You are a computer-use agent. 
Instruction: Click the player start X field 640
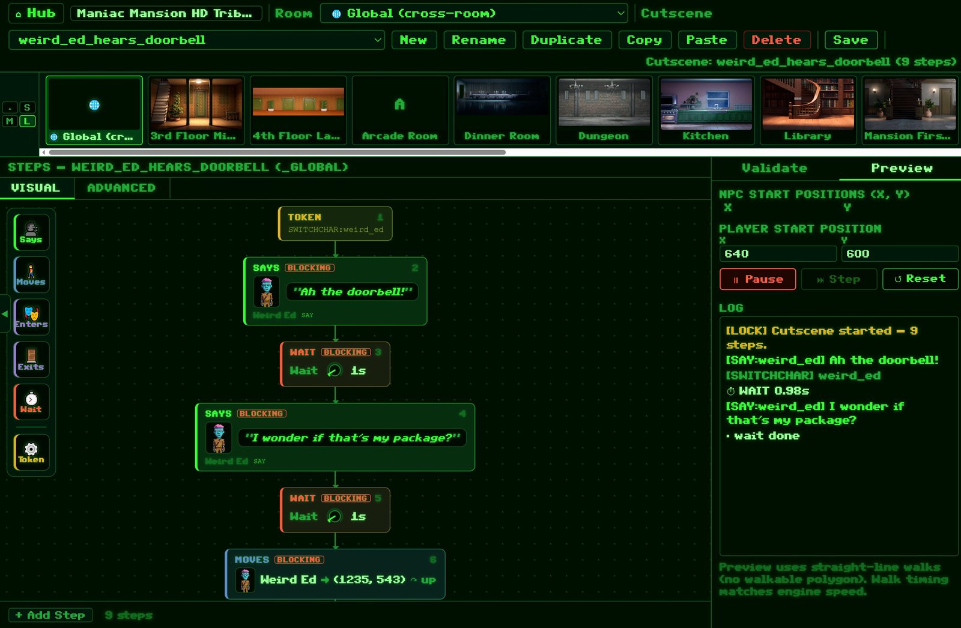778,253
